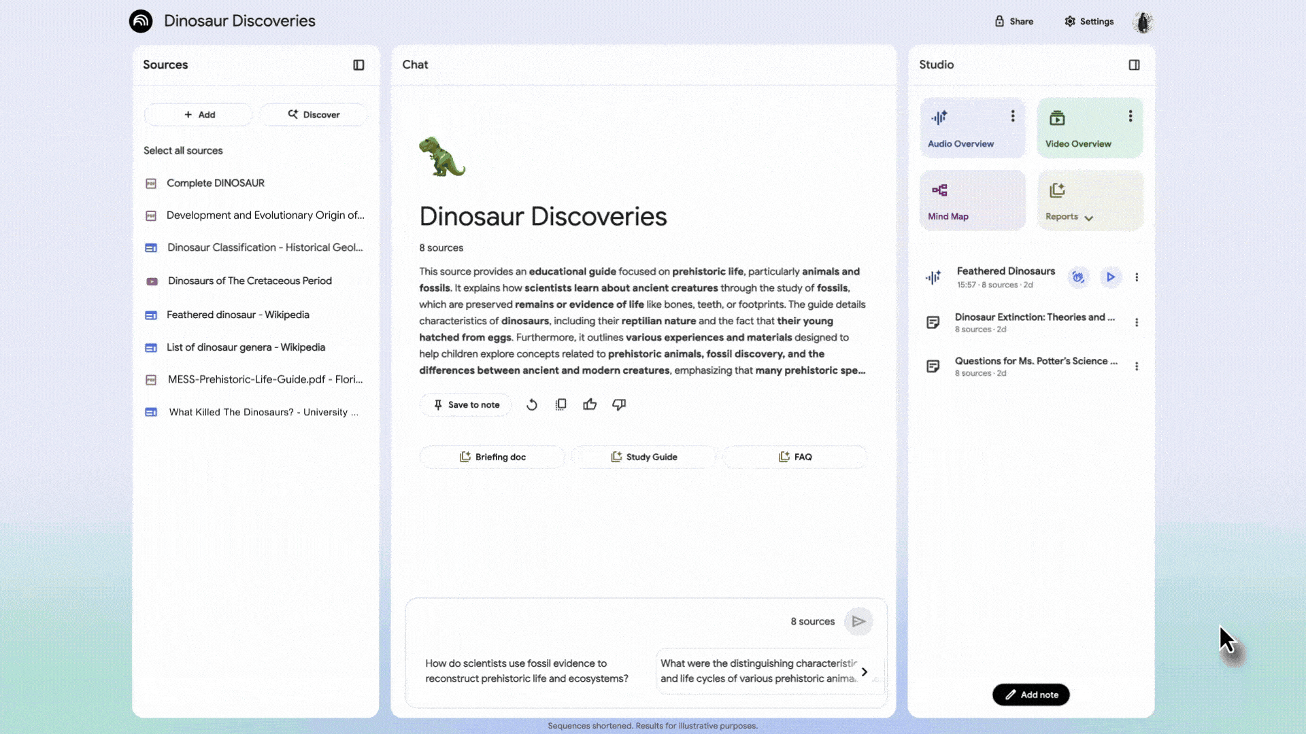The height and width of the screenshot is (734, 1306).
Task: Click the Share button
Action: click(1014, 22)
